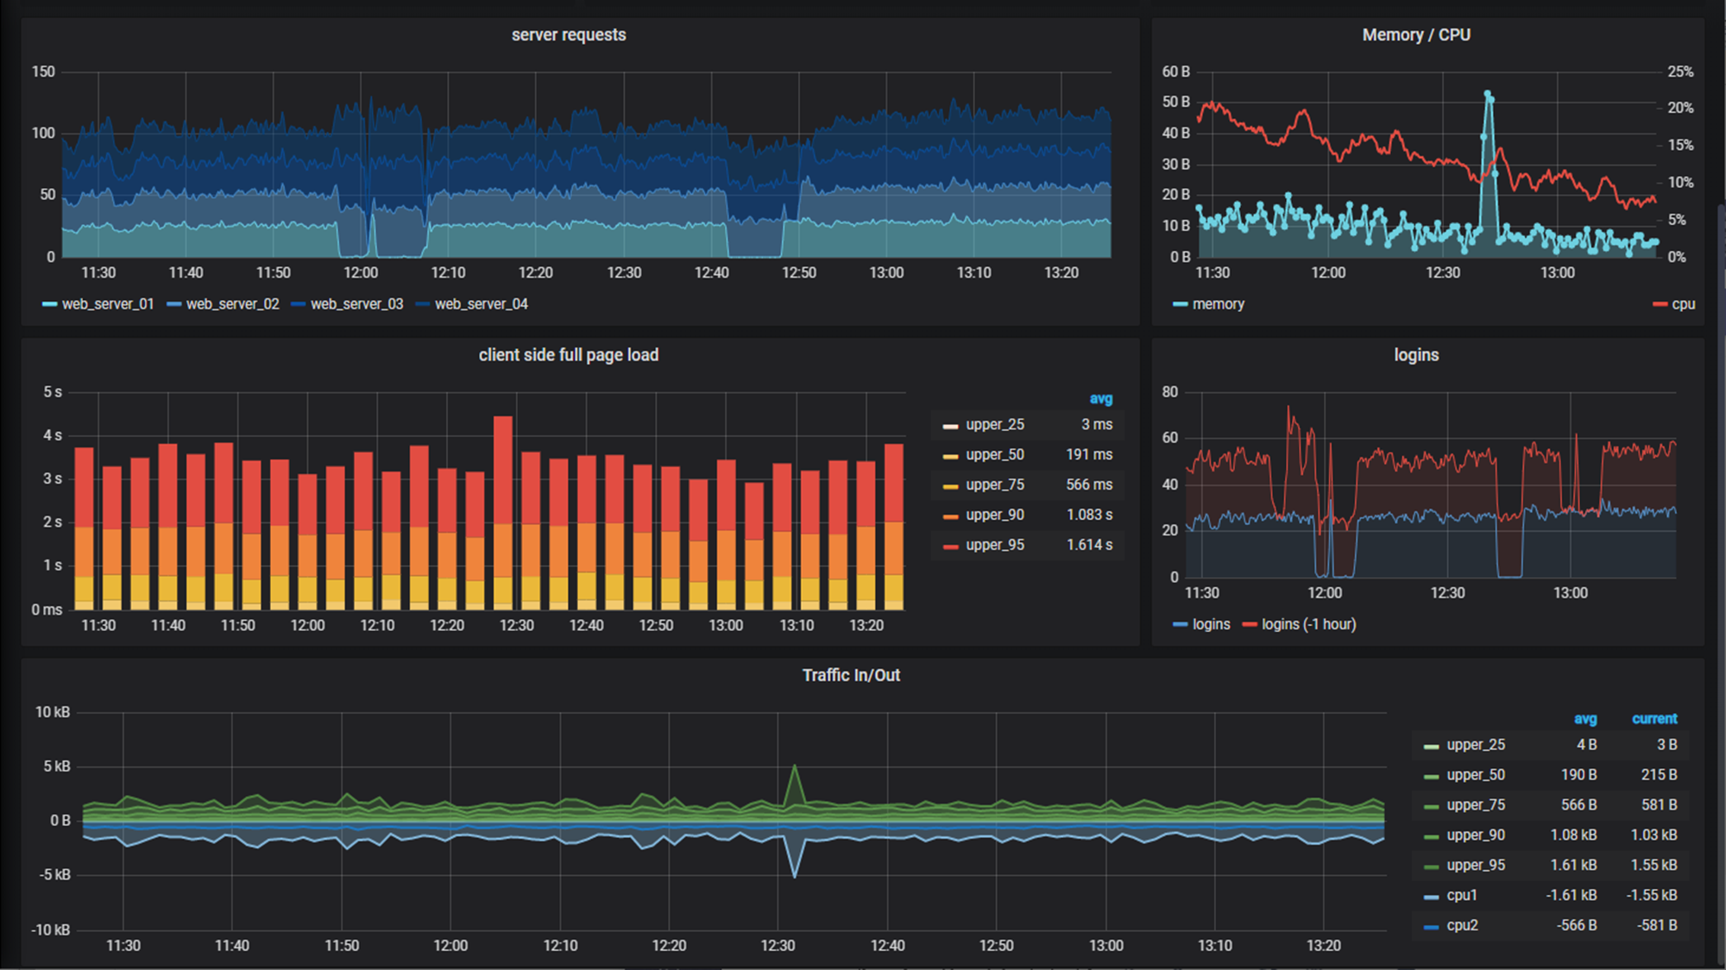Open the logins panel title
The height and width of the screenshot is (970, 1726).
point(1416,355)
